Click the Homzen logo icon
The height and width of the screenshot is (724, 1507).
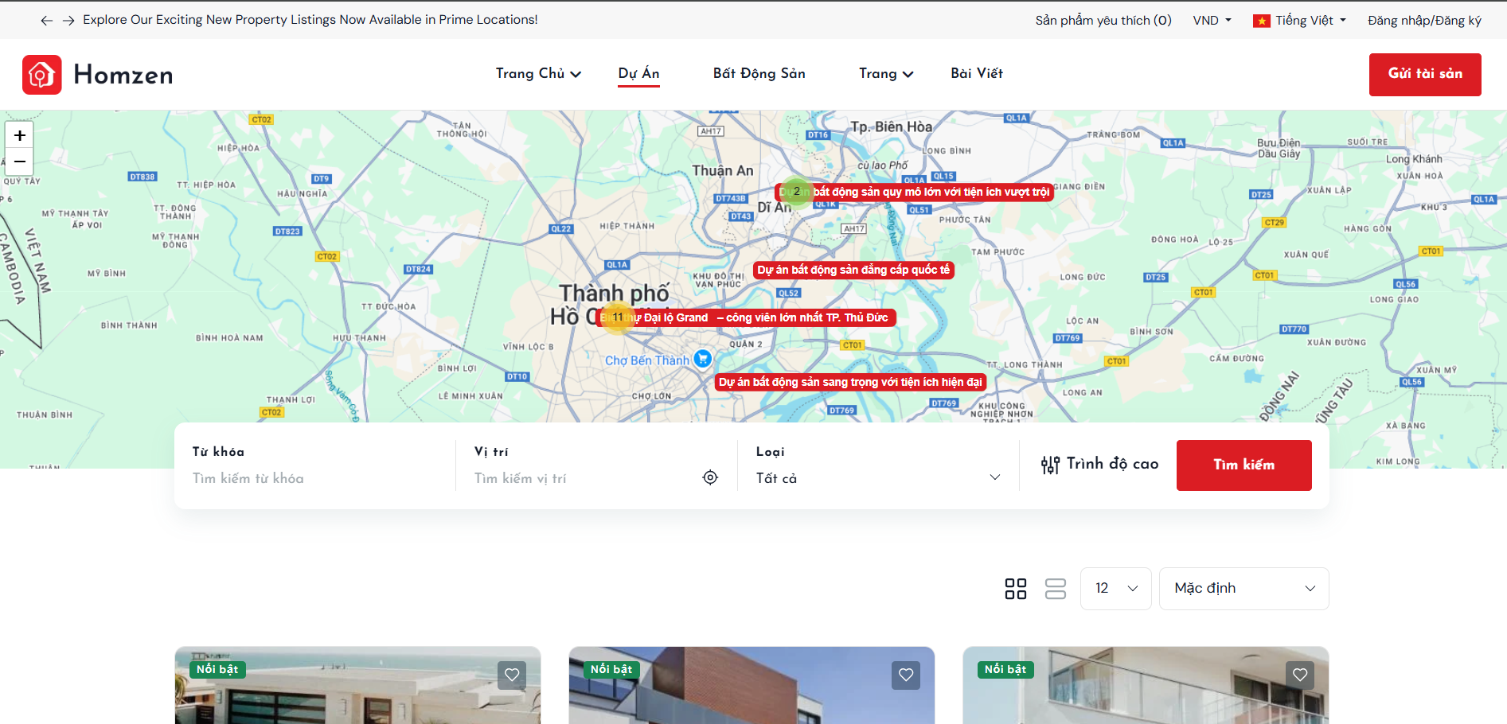click(41, 75)
